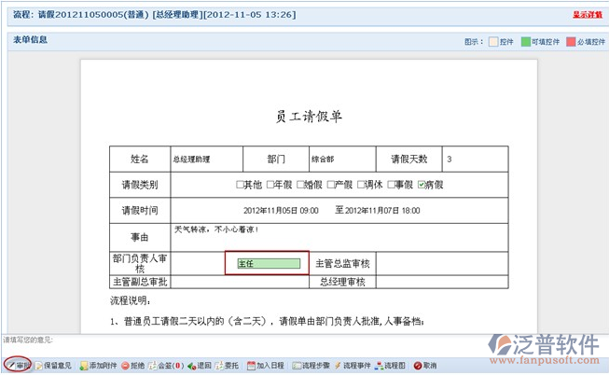Click the red 取消 cancel icon
609x375 pixels.
pos(418,366)
